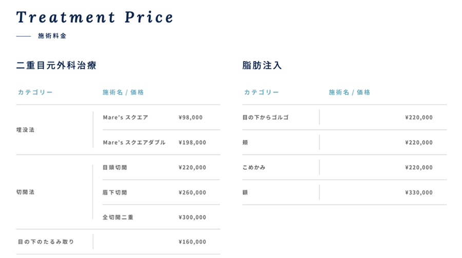Screen dimensions: 462x258
Task: Click the 二重目元外科治療 section title
Action: tap(56, 65)
